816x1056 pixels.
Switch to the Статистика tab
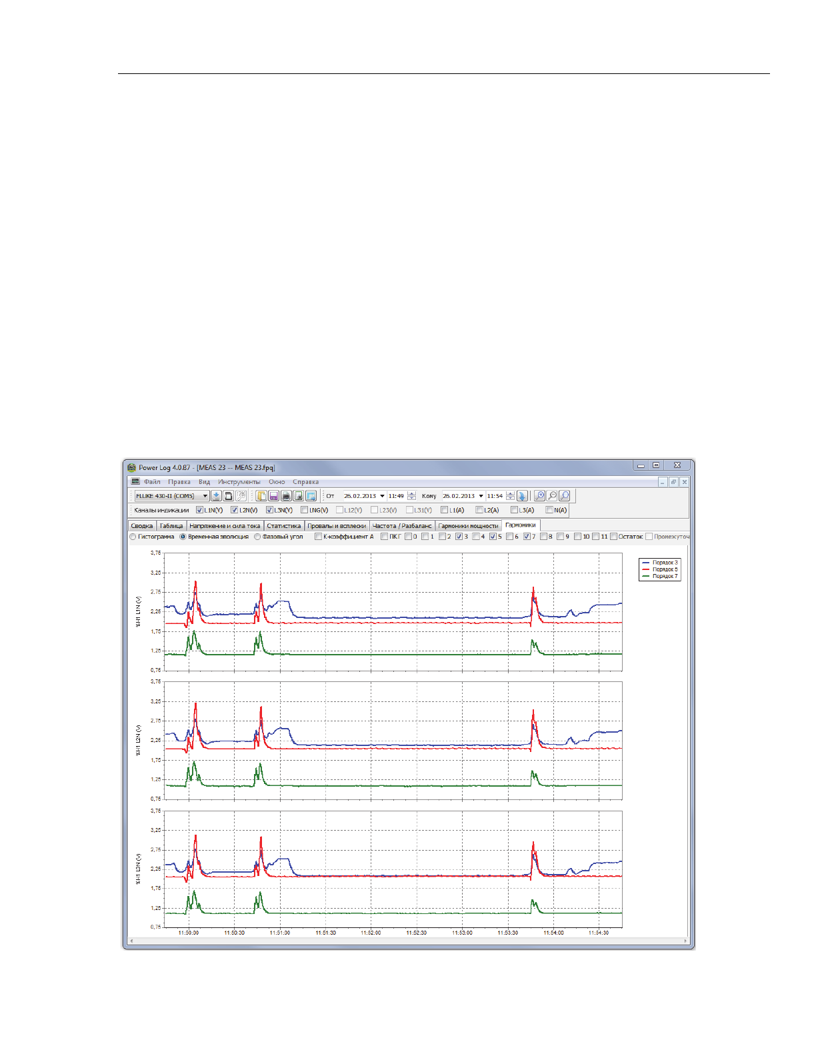point(284,526)
